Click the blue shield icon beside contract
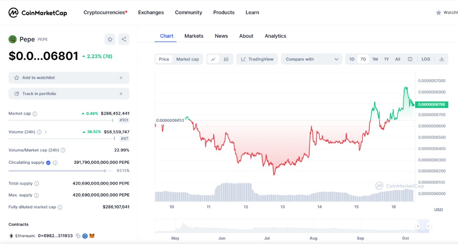Screen dimensions: 458x244 85,236
